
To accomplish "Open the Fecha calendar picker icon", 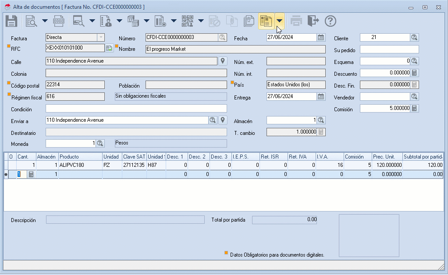I will tap(321, 37).
